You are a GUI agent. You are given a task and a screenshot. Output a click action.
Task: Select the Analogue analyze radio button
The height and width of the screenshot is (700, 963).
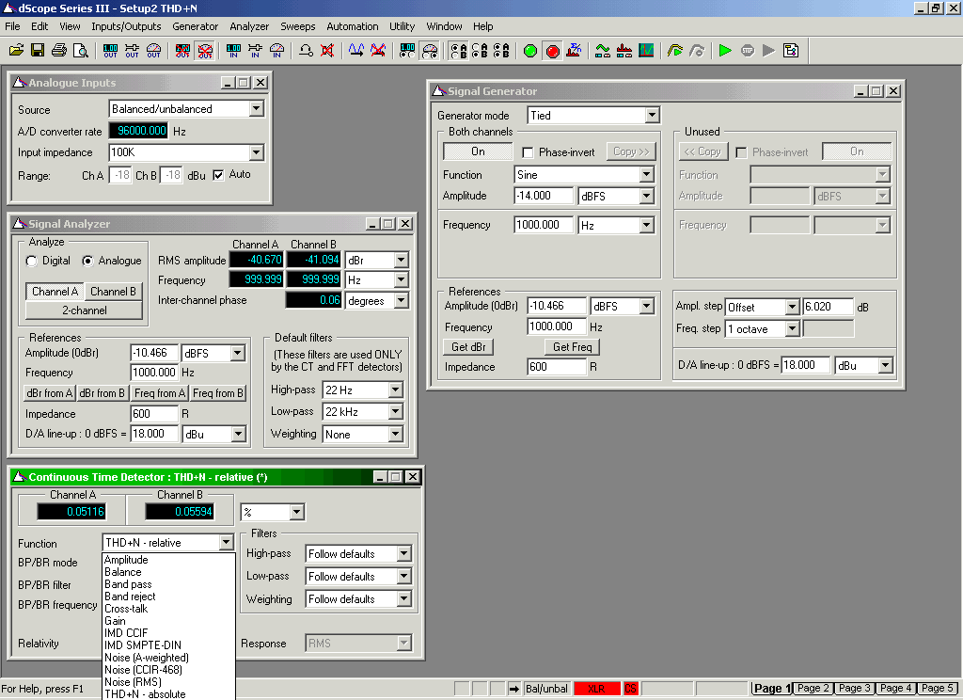click(87, 262)
